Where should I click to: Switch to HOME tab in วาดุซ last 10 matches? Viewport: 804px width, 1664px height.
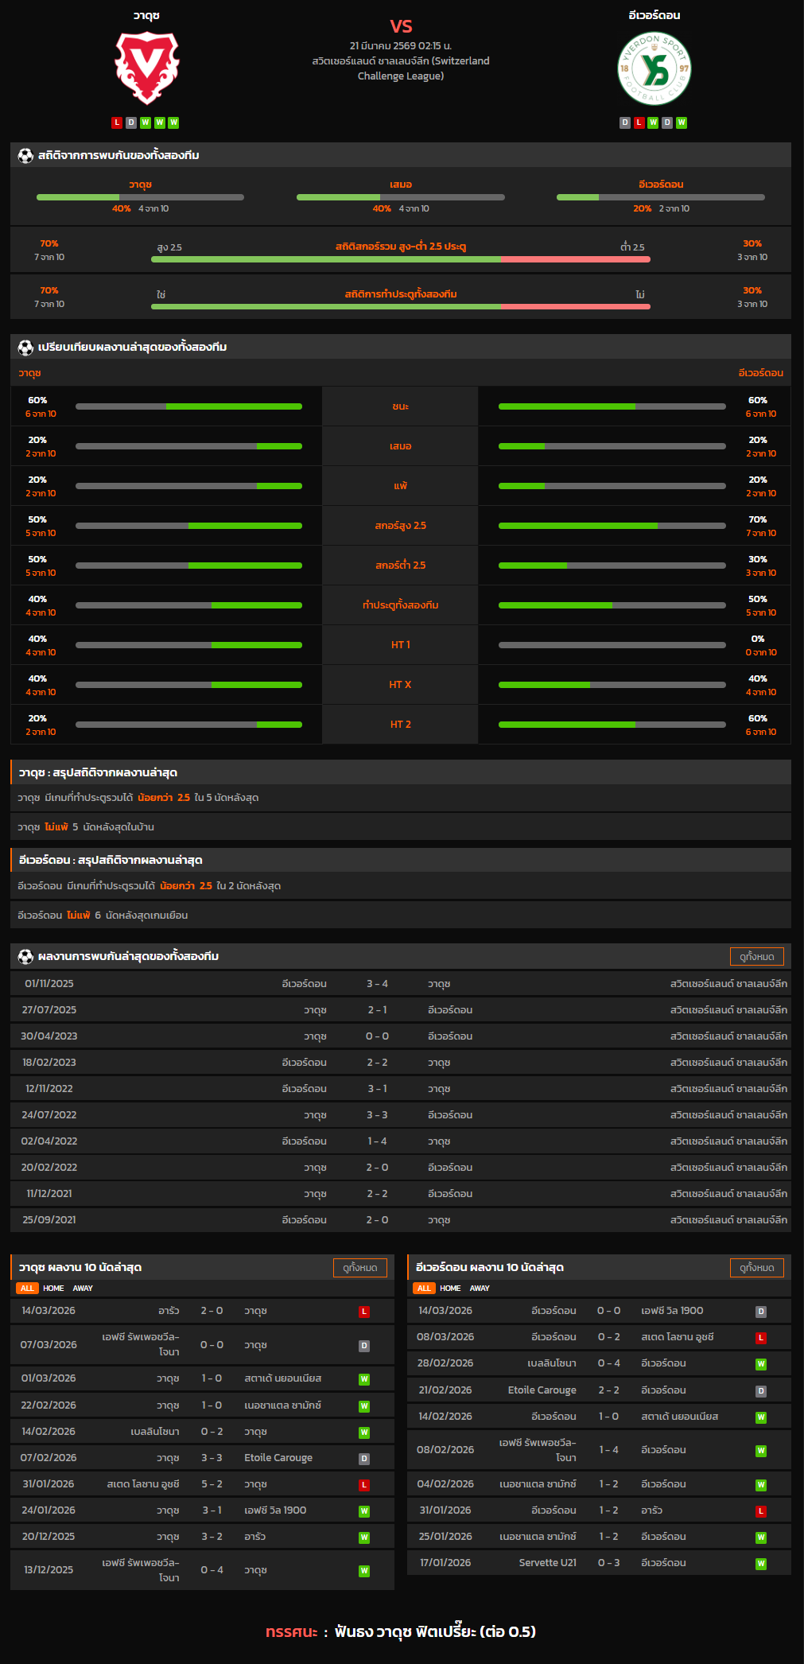[x=53, y=1289]
